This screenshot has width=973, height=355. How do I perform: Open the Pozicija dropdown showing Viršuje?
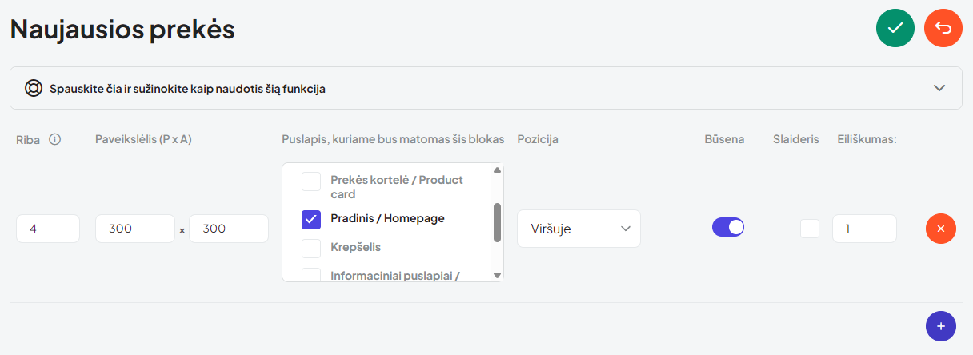coord(579,229)
